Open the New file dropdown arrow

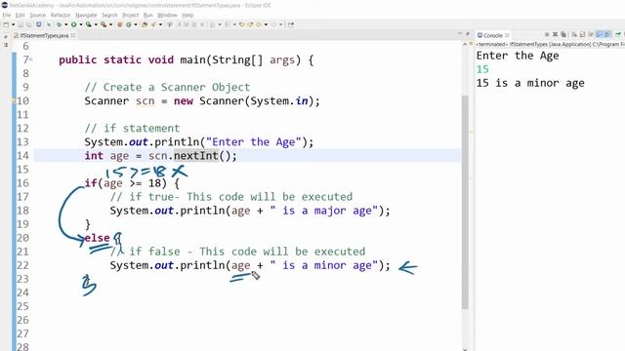pos(13,24)
